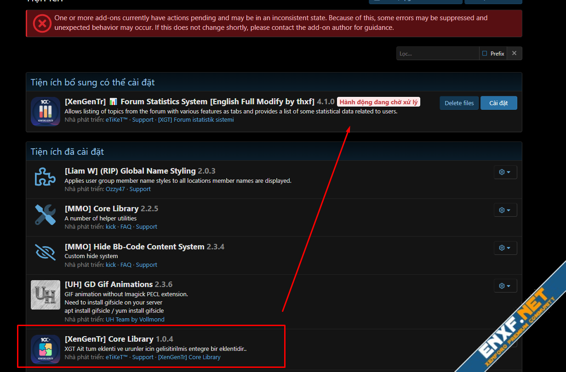566x372 pixels.
Task: Click the Tiện ích bổ sung có thể cài đặt header
Action: click(x=92, y=83)
